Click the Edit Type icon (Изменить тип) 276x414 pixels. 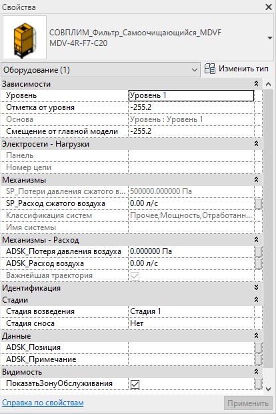pyautogui.click(x=210, y=69)
